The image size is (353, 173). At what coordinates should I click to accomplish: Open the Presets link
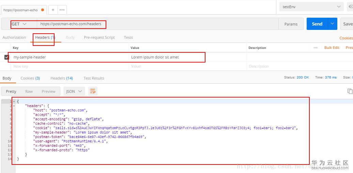click(349, 48)
